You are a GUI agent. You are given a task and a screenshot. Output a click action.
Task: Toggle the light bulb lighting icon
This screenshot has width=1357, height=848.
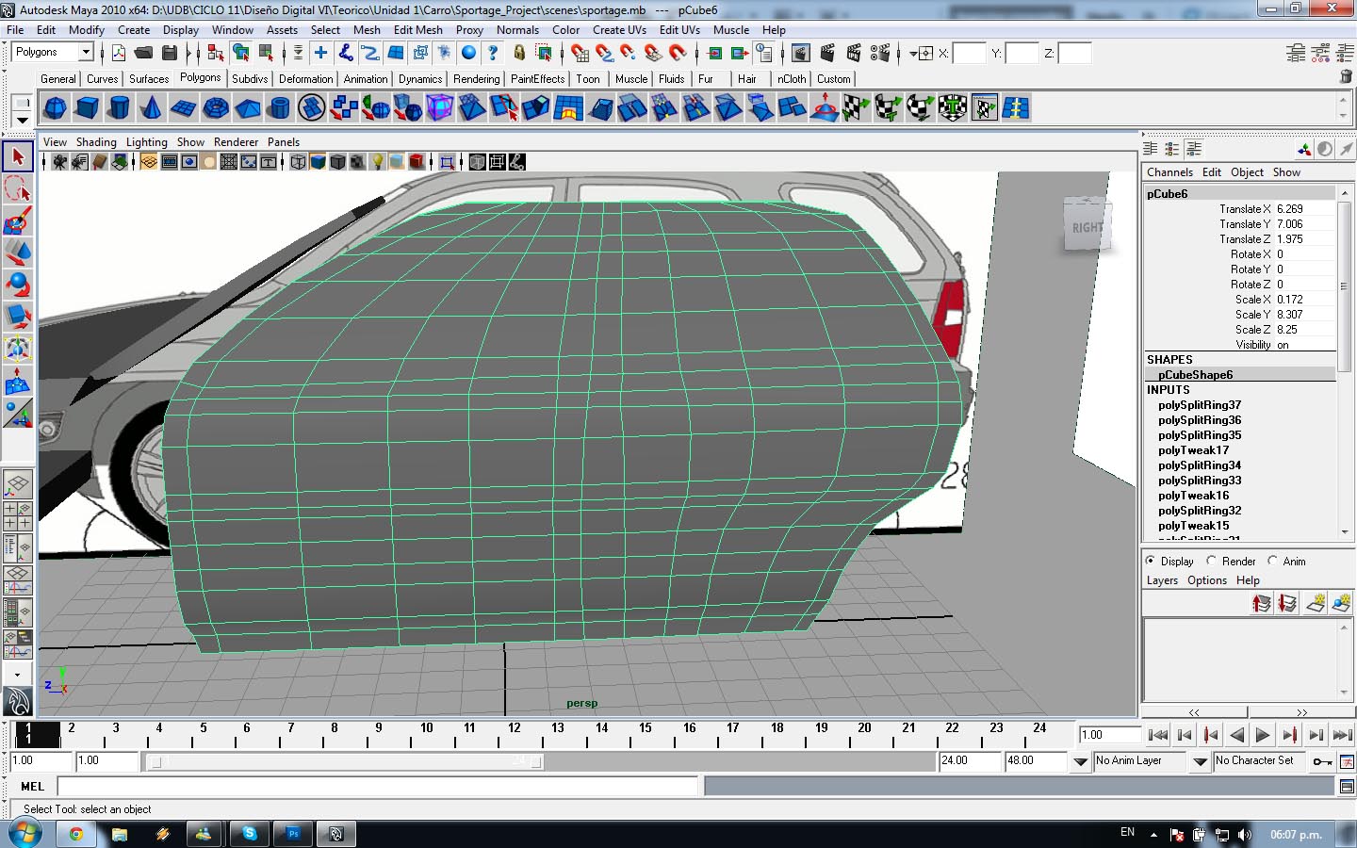(377, 162)
